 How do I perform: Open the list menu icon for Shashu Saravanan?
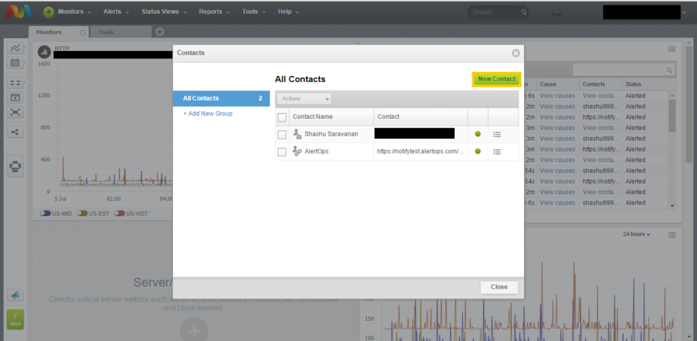(x=497, y=134)
